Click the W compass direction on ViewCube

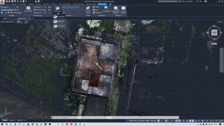208,33
